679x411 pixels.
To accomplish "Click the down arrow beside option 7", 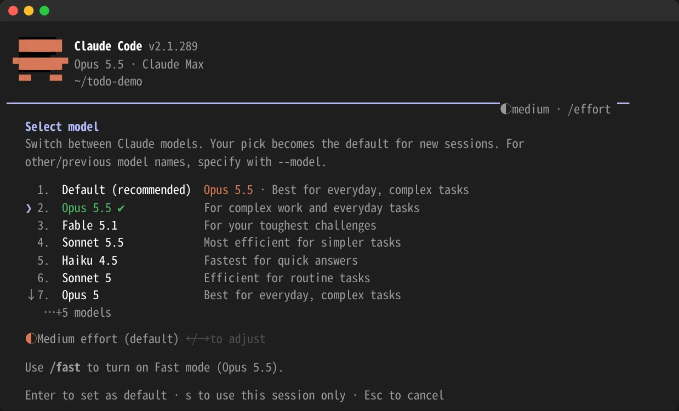I will pos(31,295).
